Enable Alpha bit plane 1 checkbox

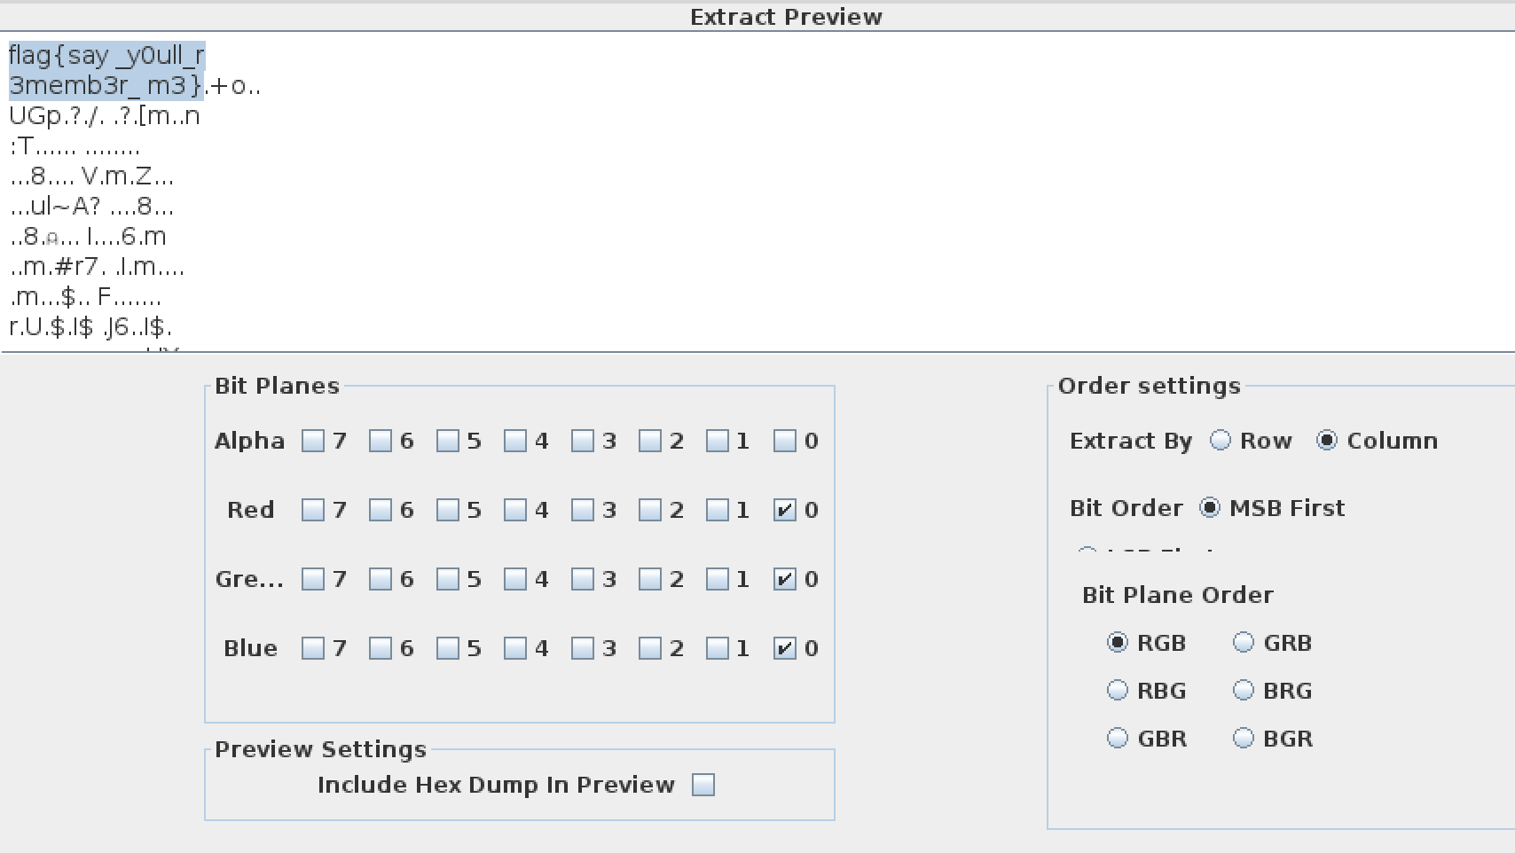coord(718,441)
